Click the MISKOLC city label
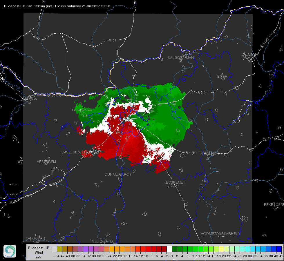 pyautogui.click(x=252, y=55)
